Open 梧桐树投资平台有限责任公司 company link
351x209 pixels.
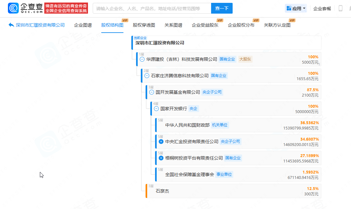[x=194, y=158]
